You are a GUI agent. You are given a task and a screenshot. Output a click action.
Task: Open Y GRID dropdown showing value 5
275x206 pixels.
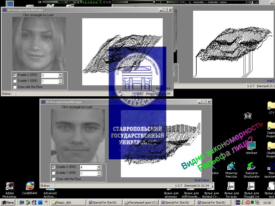tap(60, 81)
